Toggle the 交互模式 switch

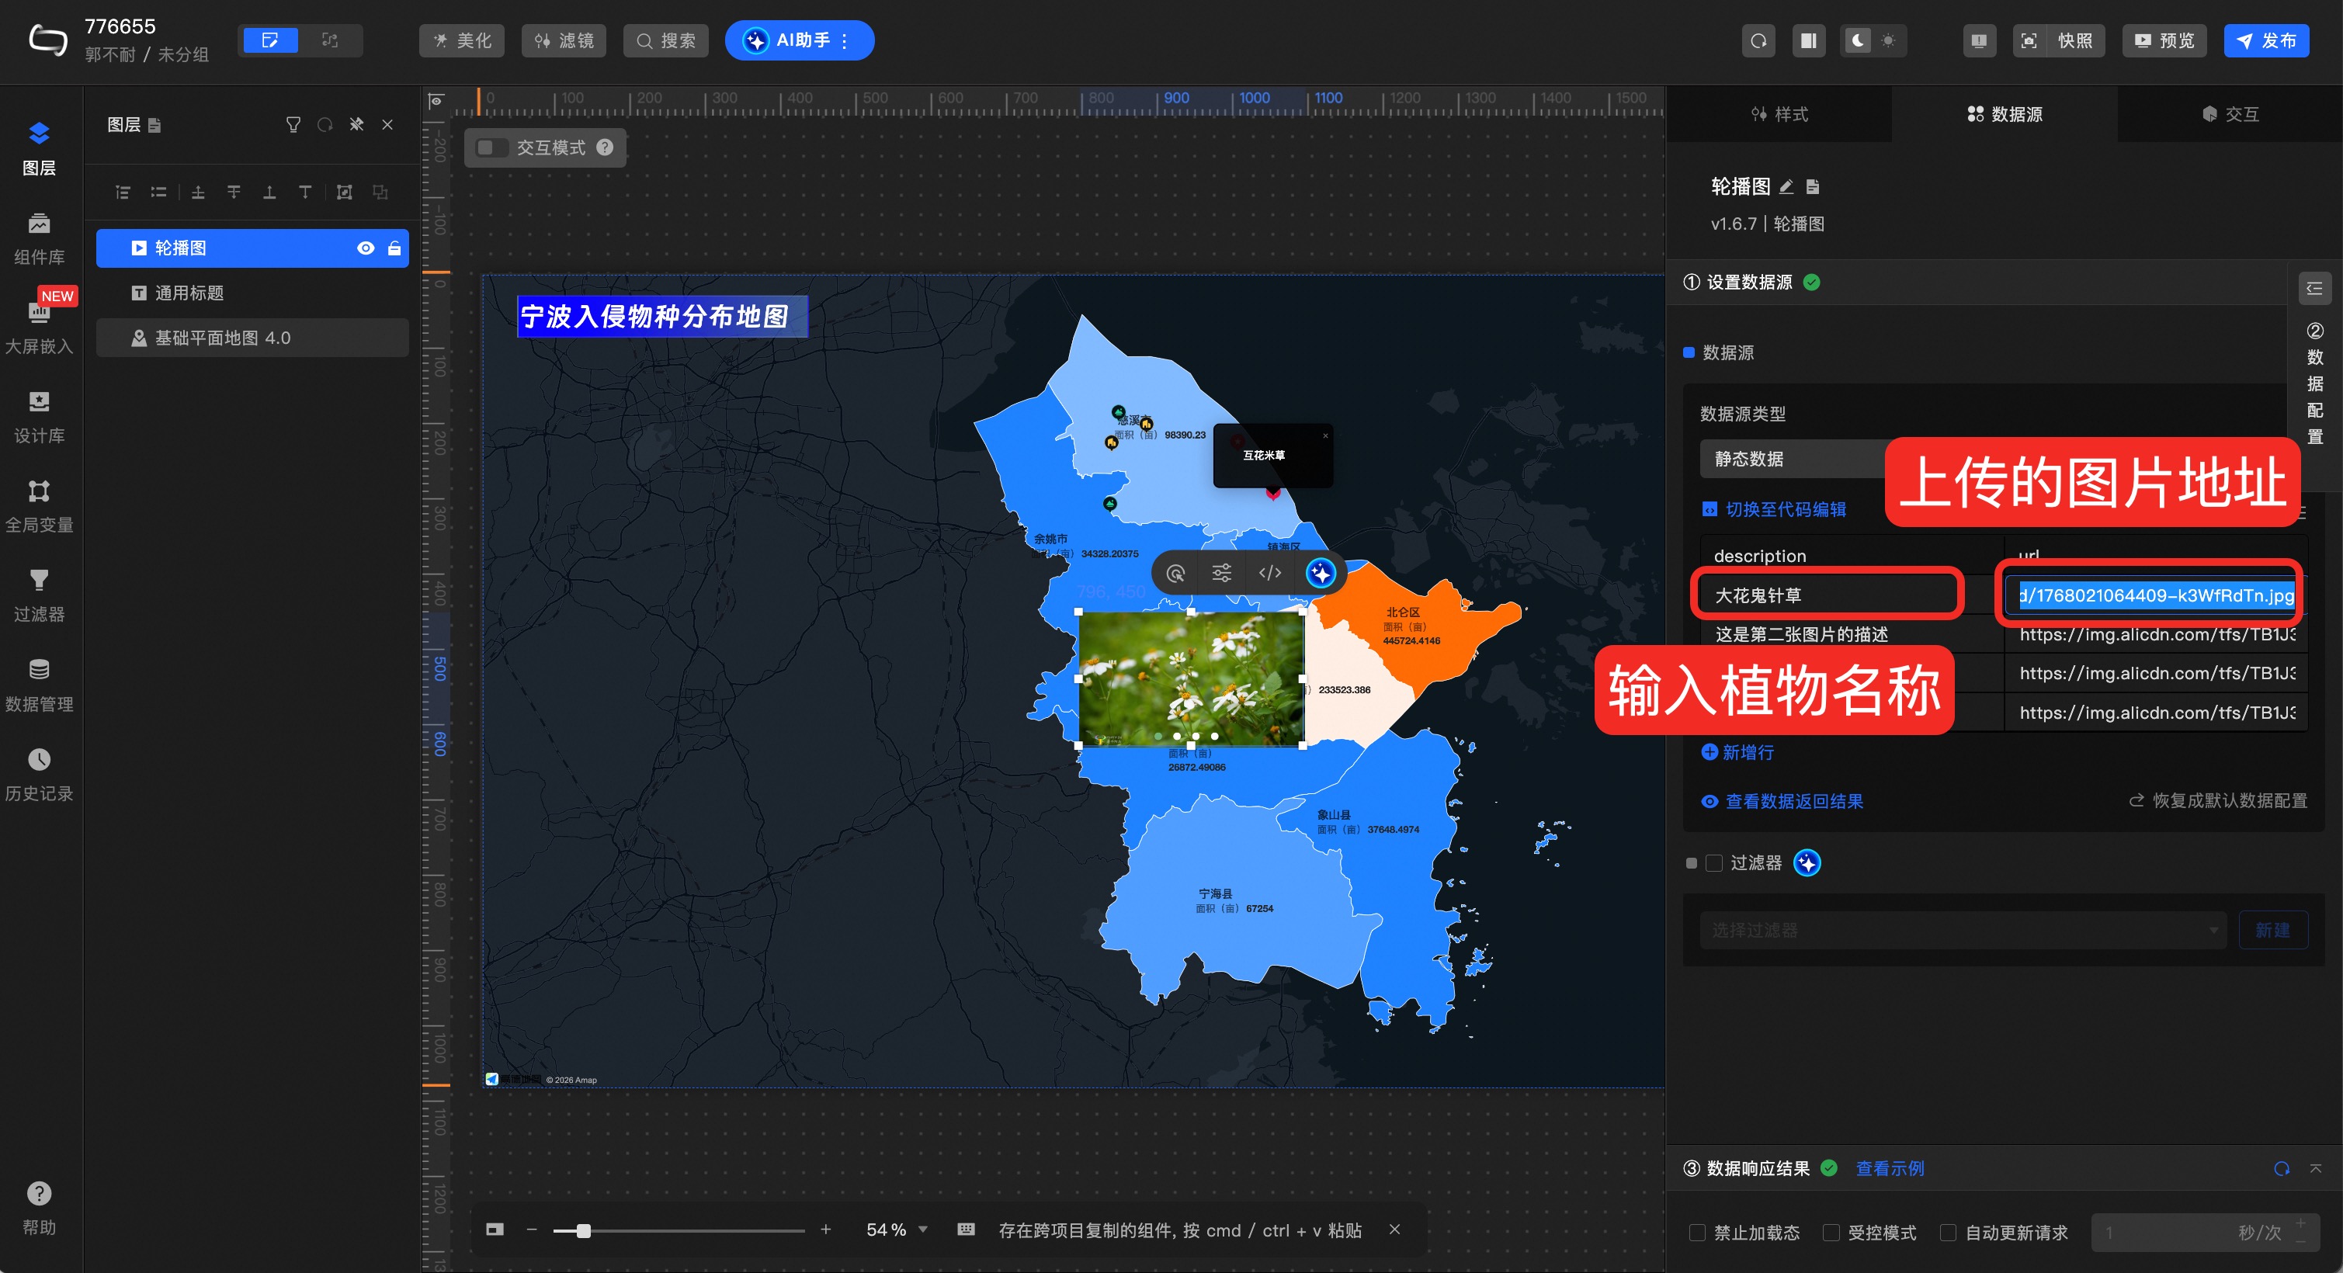click(492, 147)
